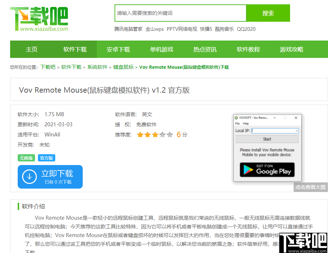Click the 键盘鼠标 breadcrumb link
328x253 pixels.
[123, 67]
